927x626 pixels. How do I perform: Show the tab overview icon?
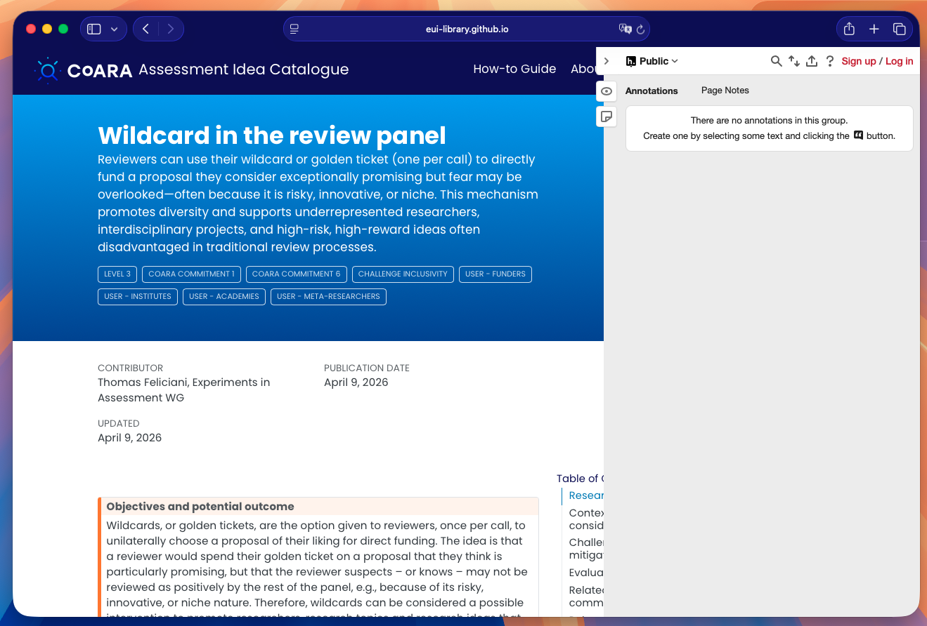899,29
